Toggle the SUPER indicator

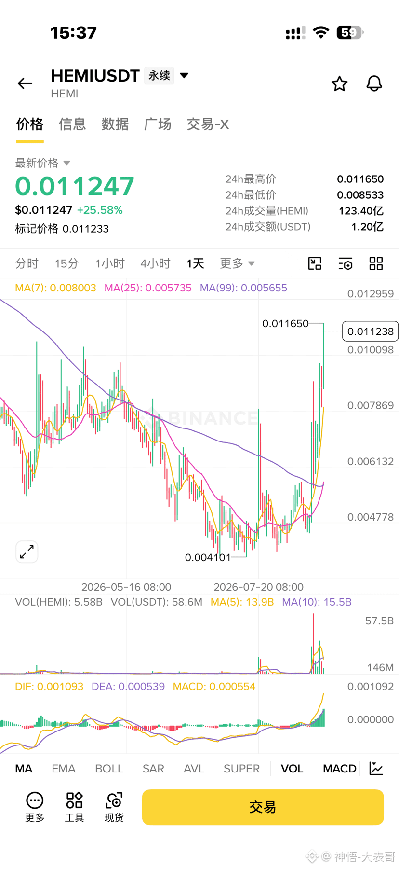click(x=241, y=769)
